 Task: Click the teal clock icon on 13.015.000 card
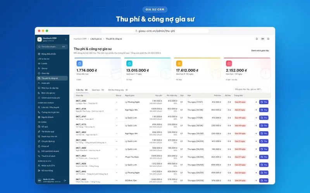pyautogui.click(x=129, y=63)
